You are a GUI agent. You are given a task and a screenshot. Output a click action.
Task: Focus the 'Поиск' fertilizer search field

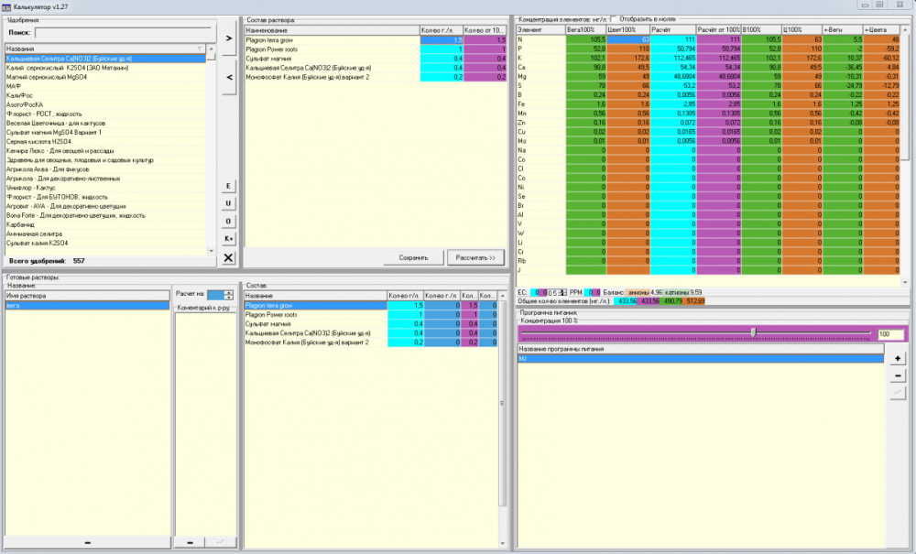tap(124, 33)
